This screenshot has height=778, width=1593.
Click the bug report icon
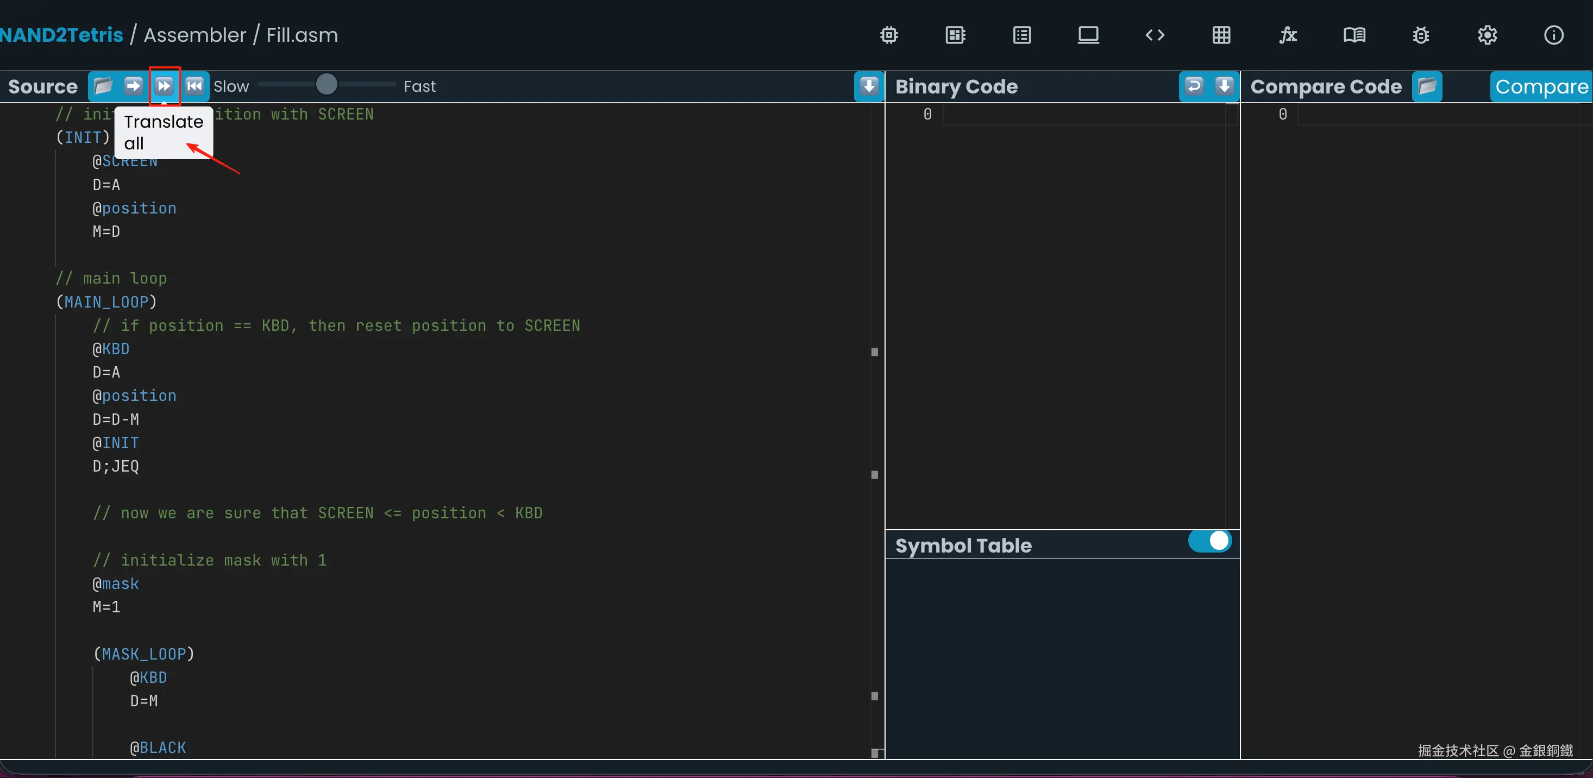pos(1420,35)
